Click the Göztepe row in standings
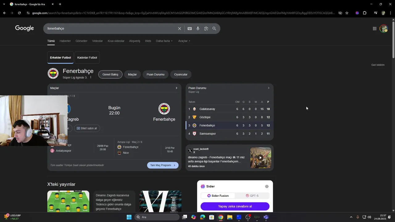This screenshot has width=395, height=222. [229, 117]
